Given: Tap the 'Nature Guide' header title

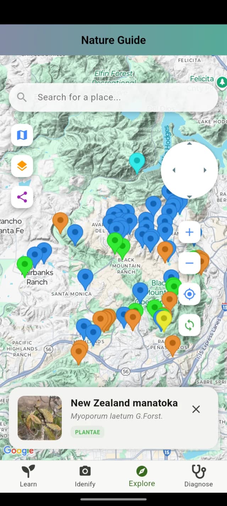Looking at the screenshot, I should [x=113, y=40].
